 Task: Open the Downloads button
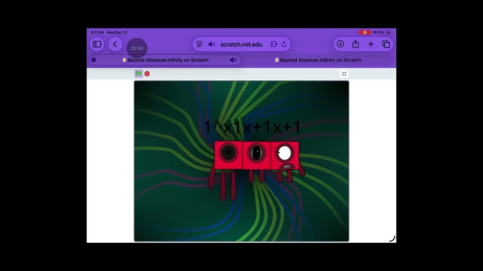pyautogui.click(x=340, y=44)
